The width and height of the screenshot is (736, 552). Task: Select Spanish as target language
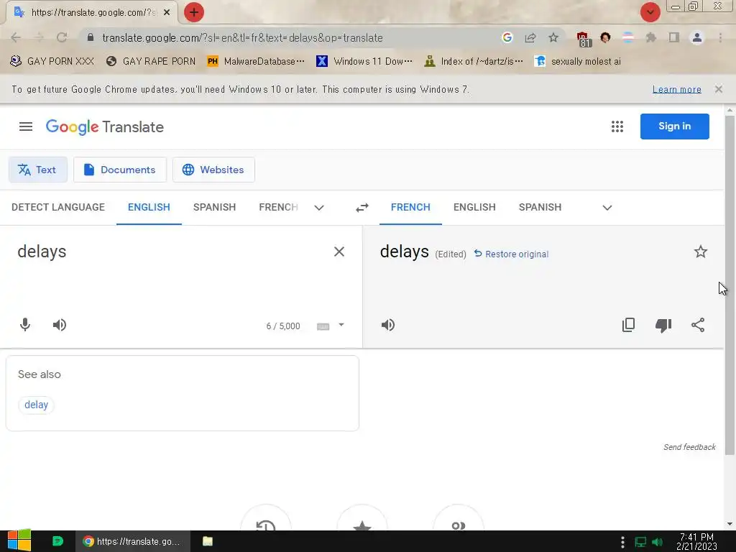[x=540, y=207]
